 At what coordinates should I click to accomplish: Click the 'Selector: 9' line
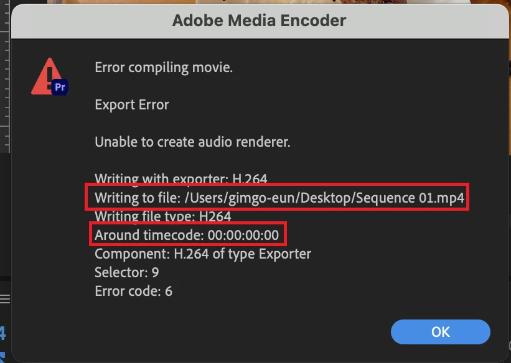pyautogui.click(x=127, y=272)
